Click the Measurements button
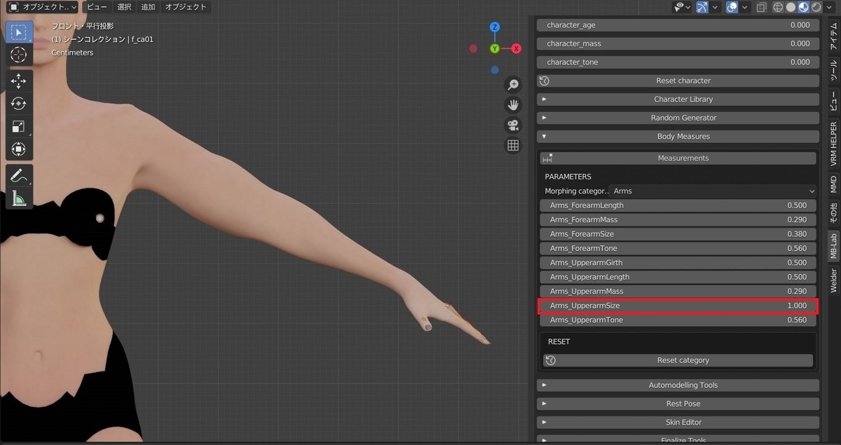The height and width of the screenshot is (445, 841). tap(678, 158)
